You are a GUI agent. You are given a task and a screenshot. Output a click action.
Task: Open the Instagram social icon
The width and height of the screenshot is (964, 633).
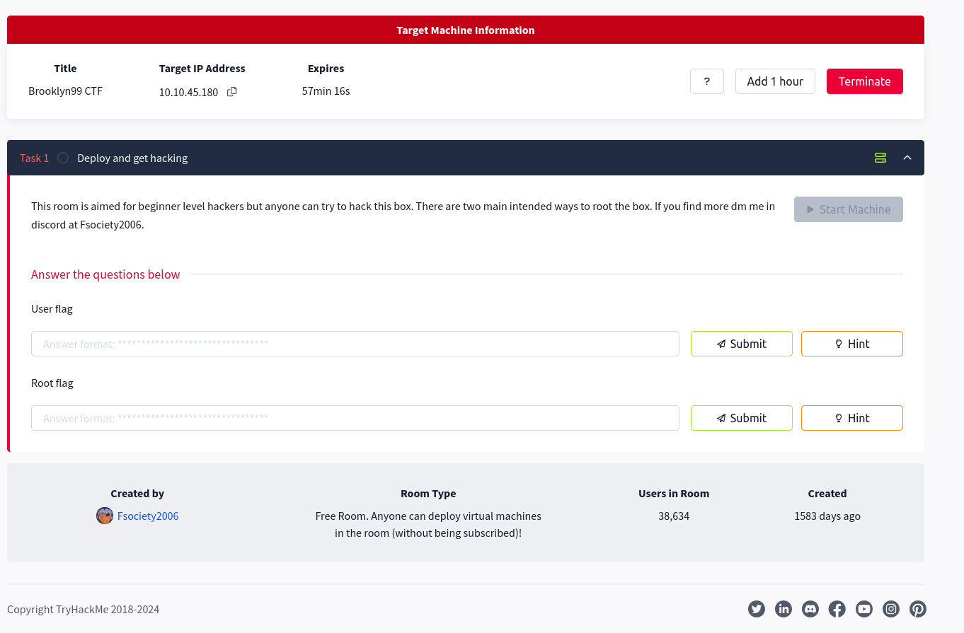pos(891,609)
